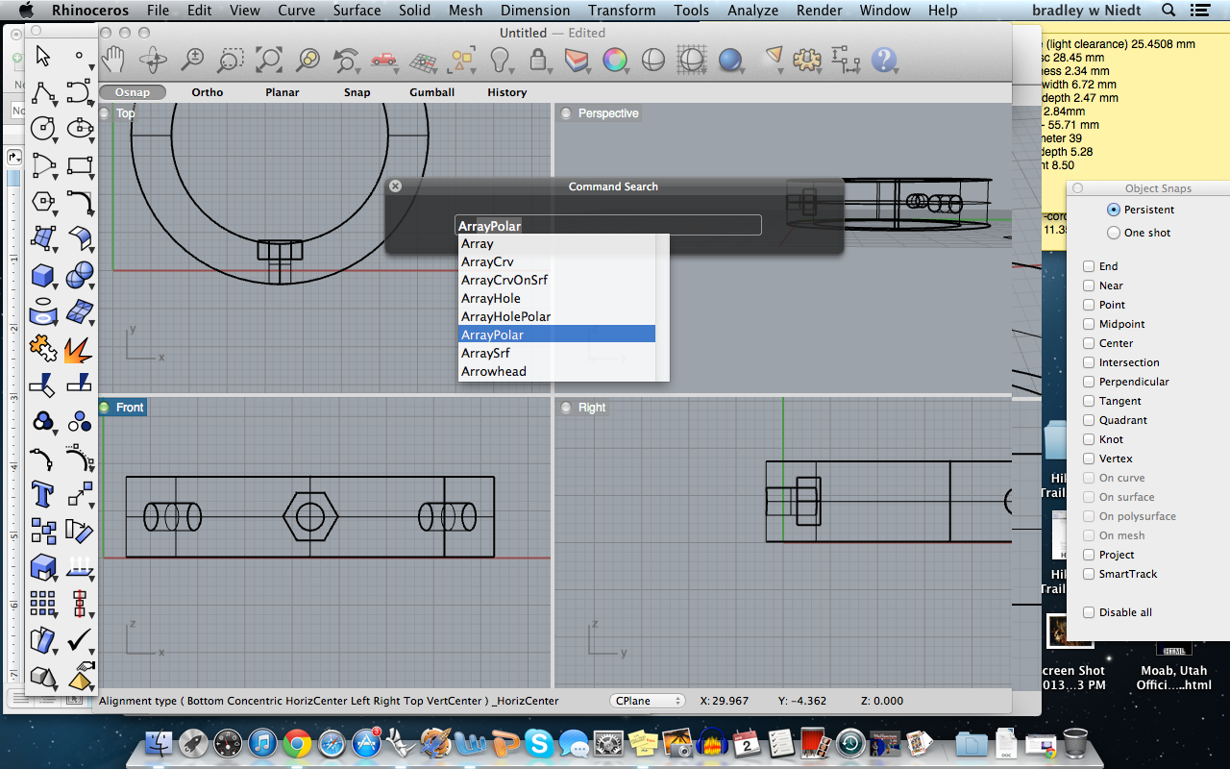Click the blue Help question mark icon
This screenshot has width=1230, height=769.
pyautogui.click(x=884, y=60)
